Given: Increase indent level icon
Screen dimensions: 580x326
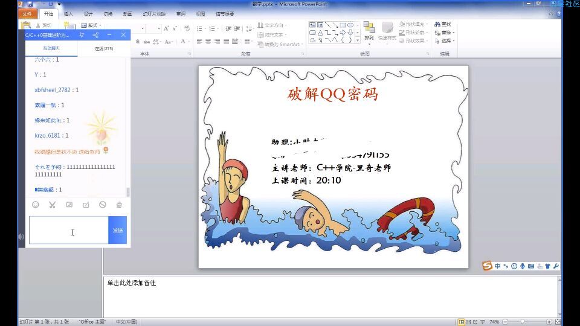Looking at the screenshot, I should point(237,28).
